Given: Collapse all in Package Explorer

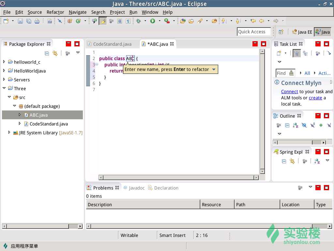Looking at the screenshot, I should (x=47, y=53).
